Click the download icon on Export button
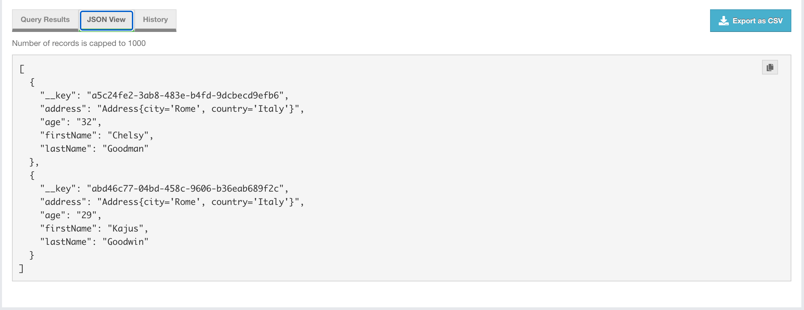Image resolution: width=804 pixels, height=310 pixels. click(723, 21)
